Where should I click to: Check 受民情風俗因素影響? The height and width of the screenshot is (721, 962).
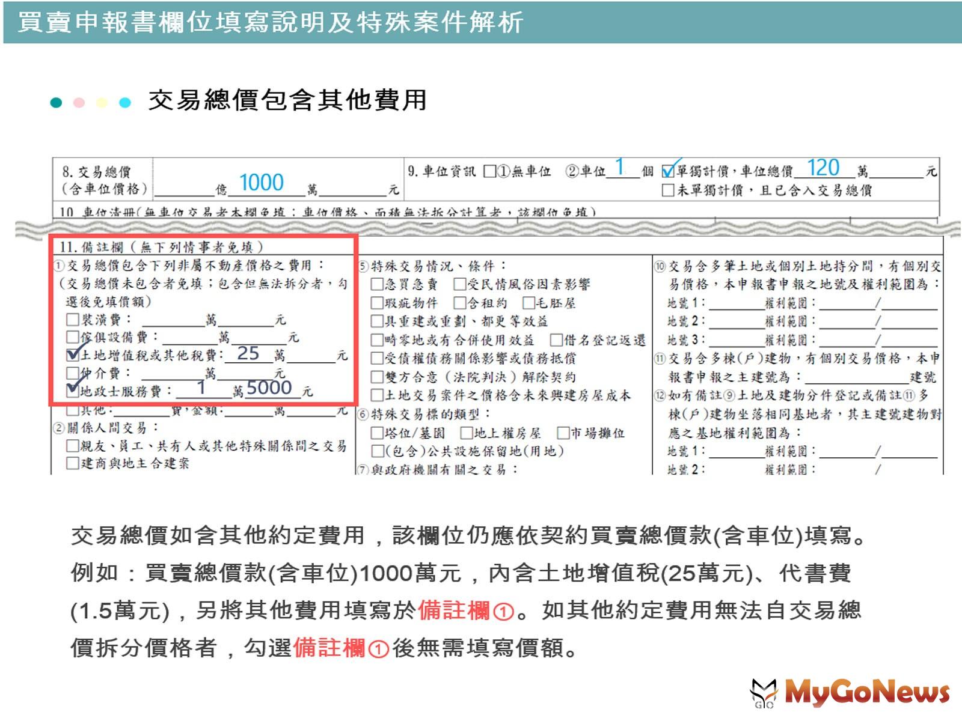(x=460, y=285)
